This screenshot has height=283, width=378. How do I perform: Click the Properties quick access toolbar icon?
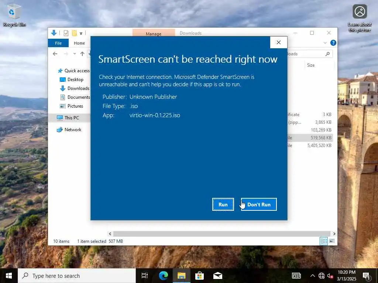[66, 33]
